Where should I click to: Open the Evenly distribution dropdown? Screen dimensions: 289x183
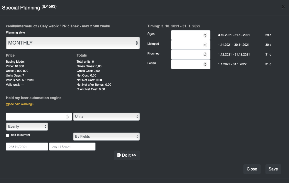27,126
